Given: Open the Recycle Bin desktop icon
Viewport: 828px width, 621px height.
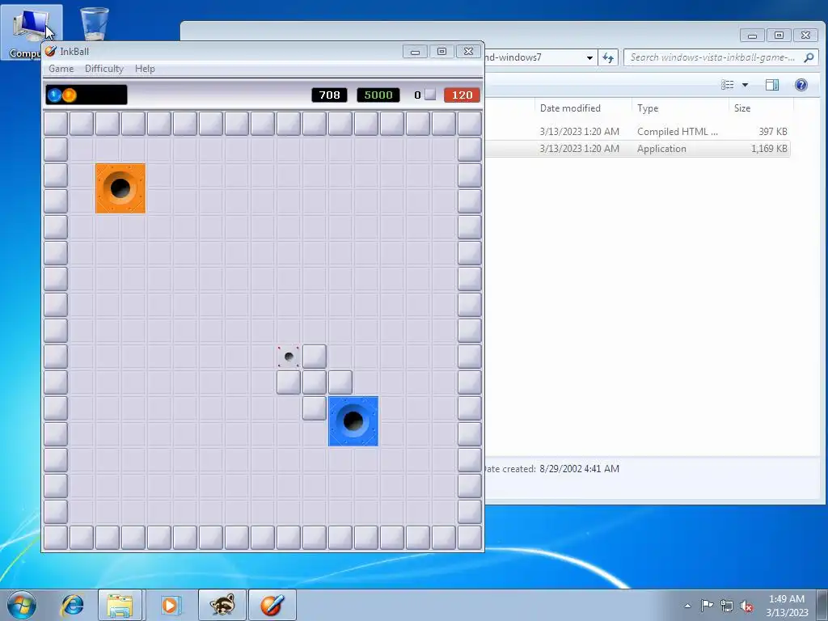Looking at the screenshot, I should click(x=95, y=23).
